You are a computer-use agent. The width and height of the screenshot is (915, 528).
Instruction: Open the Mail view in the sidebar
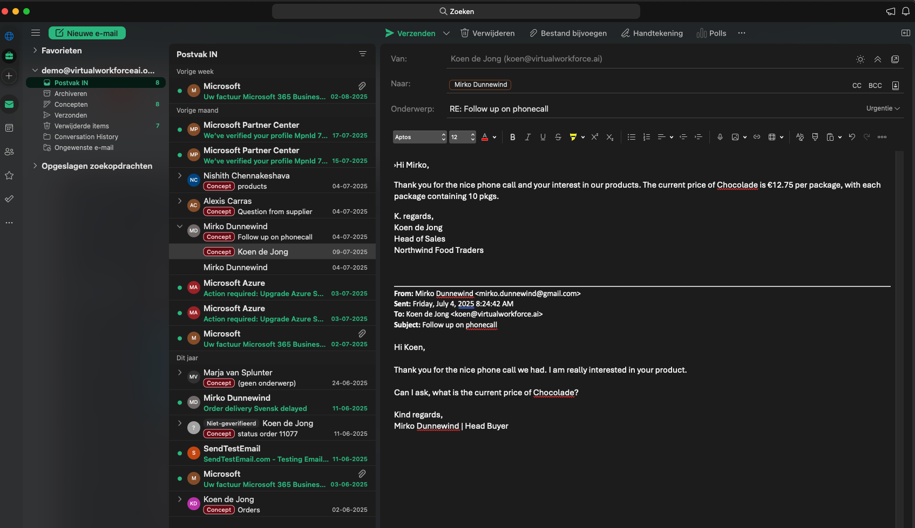pyautogui.click(x=9, y=104)
